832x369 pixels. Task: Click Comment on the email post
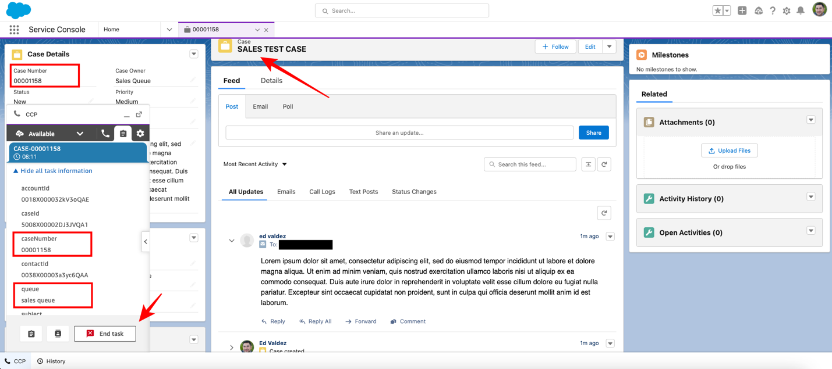(408, 321)
